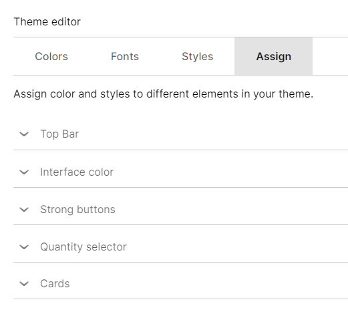The image size is (348, 336).
Task: Click the blank space right of Cards label
Action: point(209,283)
